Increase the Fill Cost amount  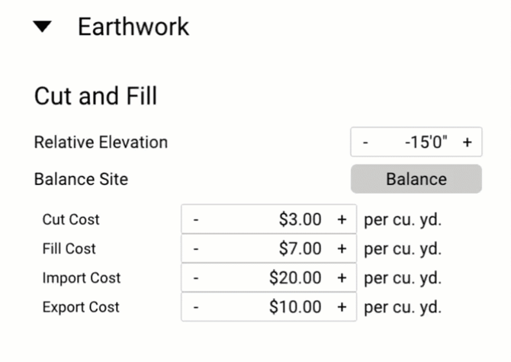tap(342, 248)
